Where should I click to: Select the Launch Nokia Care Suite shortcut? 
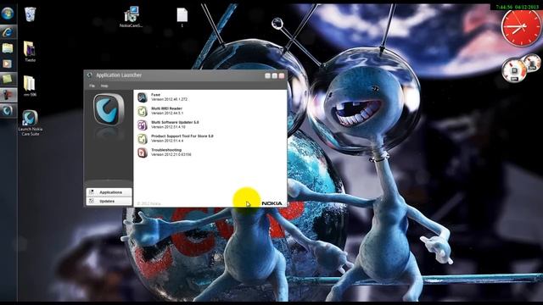coord(31,123)
